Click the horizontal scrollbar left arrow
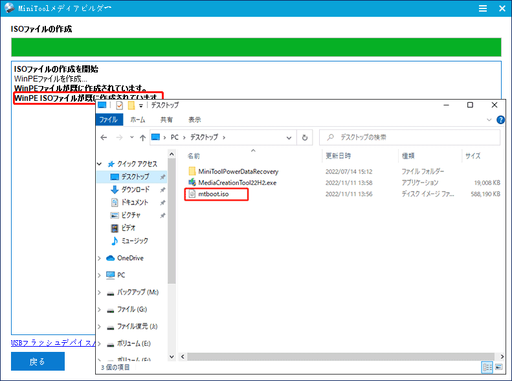 pyautogui.click(x=183, y=356)
